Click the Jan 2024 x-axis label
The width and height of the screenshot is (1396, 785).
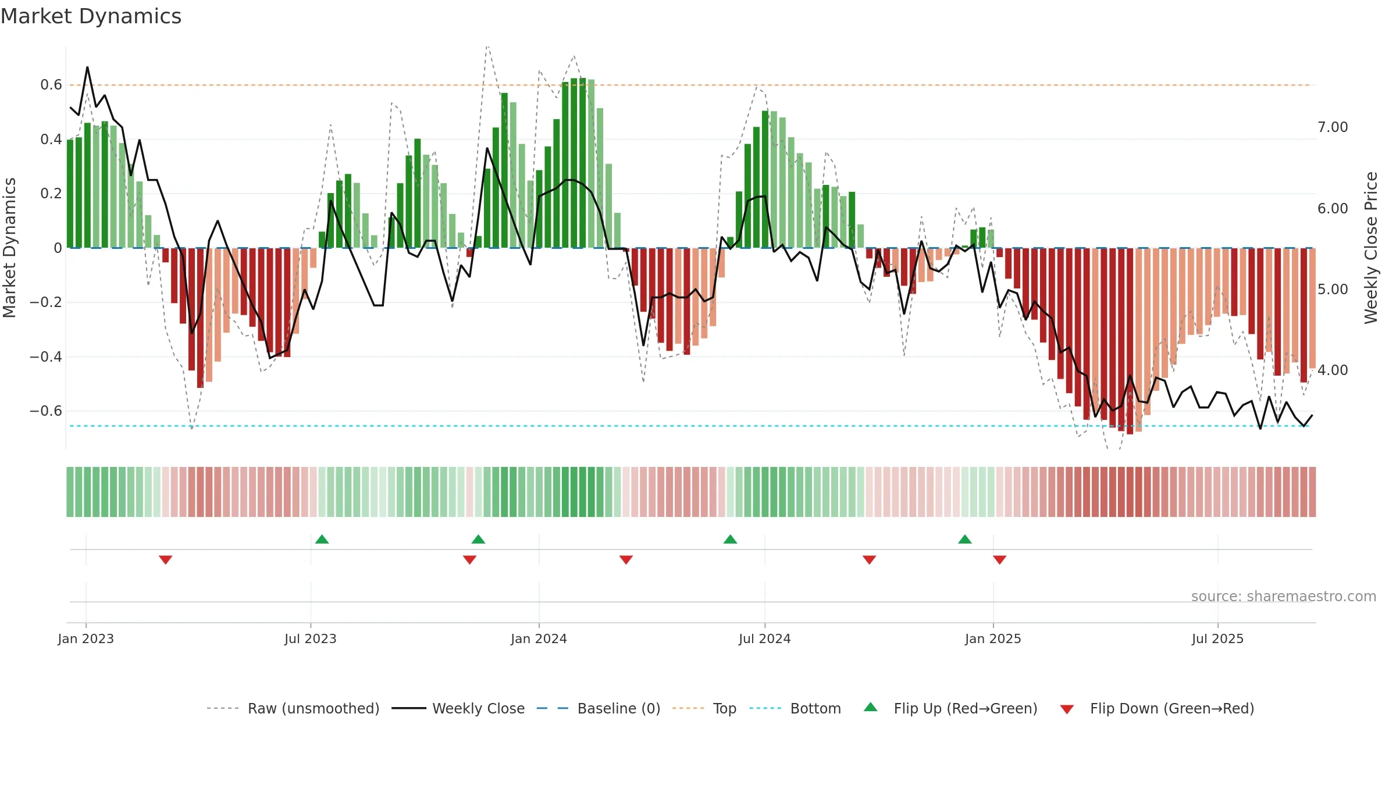(x=539, y=639)
